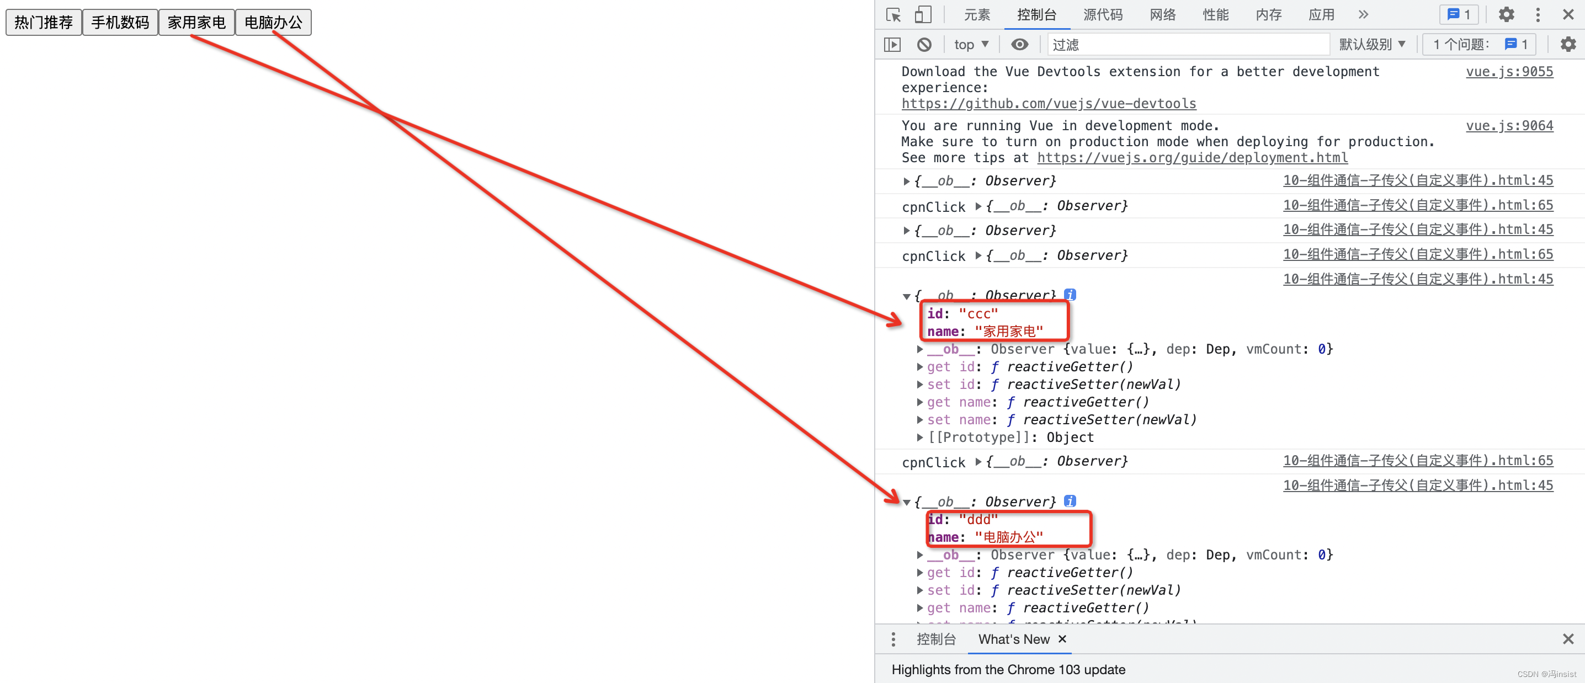Open the vue.js:9055 source link
The width and height of the screenshot is (1585, 683).
(x=1509, y=71)
